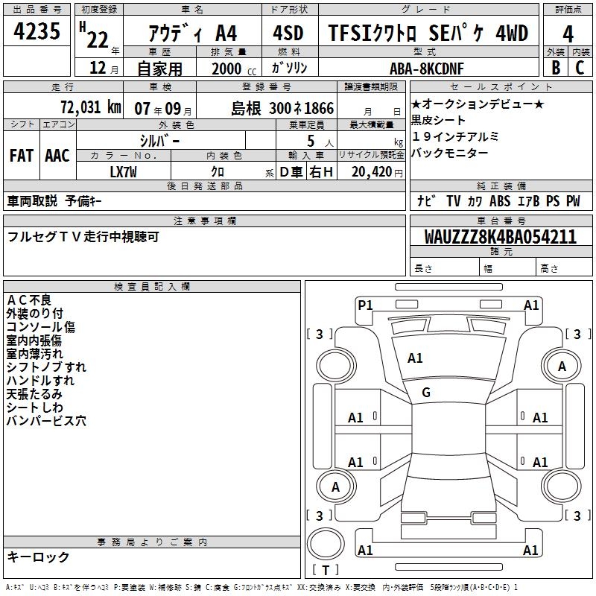This screenshot has height=596, width=596.
Task: Click the "純正装備" header
Action: point(501,186)
